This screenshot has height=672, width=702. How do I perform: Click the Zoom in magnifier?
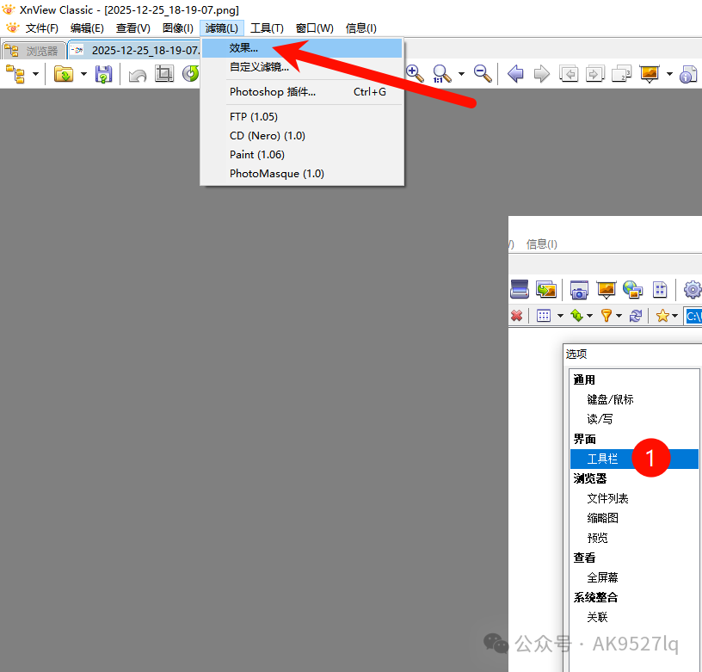pyautogui.click(x=415, y=74)
